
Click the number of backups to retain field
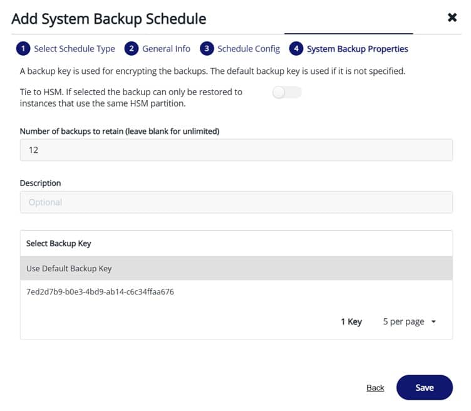(236, 150)
